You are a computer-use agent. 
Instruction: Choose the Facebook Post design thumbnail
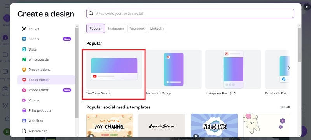click(277, 69)
